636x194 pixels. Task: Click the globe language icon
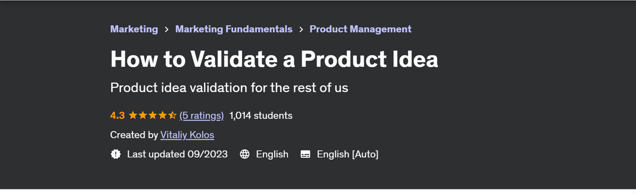[244, 154]
